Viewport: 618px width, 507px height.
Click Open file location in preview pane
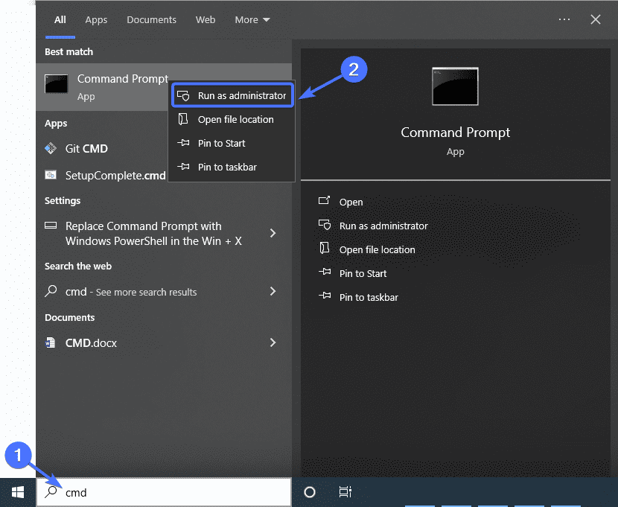(x=378, y=249)
